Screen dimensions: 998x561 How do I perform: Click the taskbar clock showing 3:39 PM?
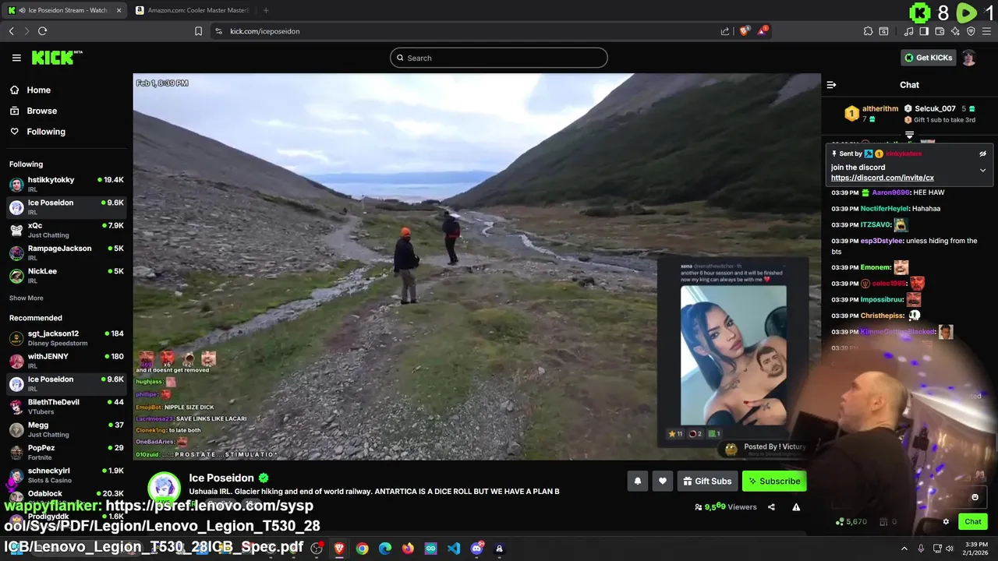(976, 549)
